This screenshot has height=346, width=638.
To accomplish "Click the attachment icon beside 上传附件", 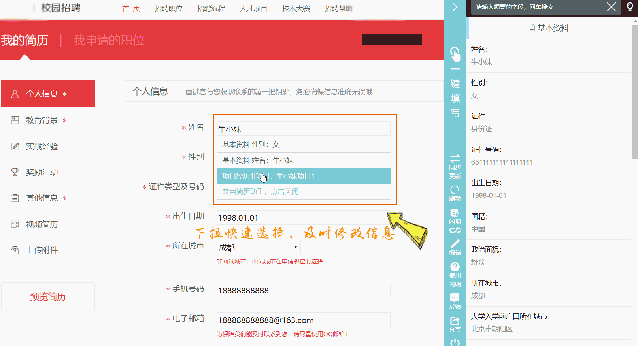I will pyautogui.click(x=15, y=250).
